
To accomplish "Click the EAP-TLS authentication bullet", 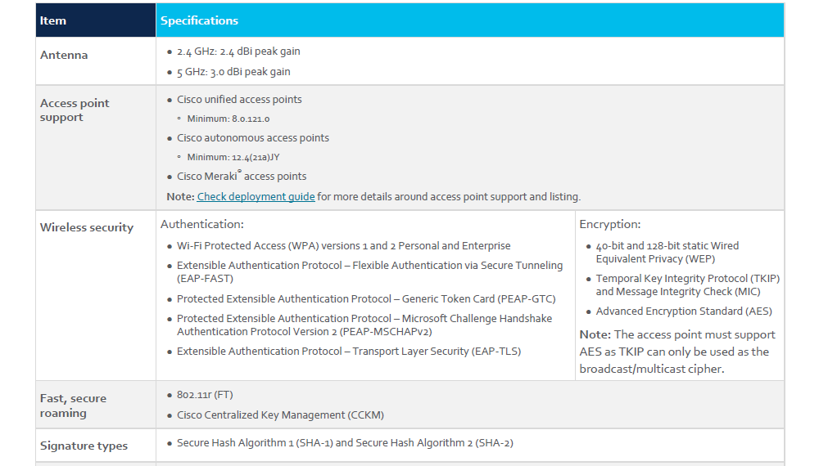I will click(349, 352).
